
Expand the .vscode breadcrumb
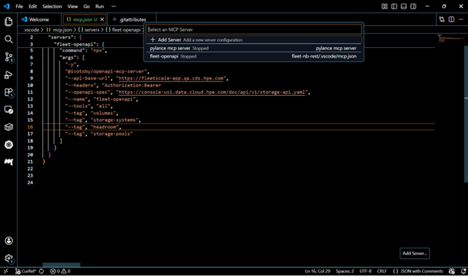pos(31,30)
